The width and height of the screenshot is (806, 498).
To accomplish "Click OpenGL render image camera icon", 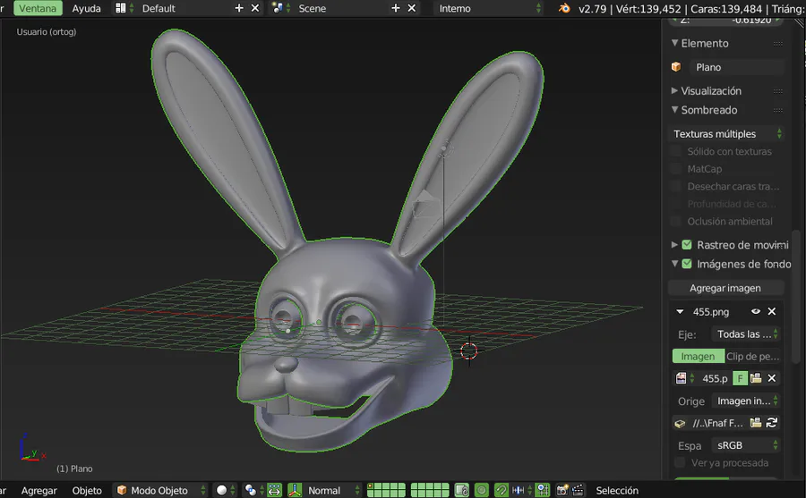I will click(x=562, y=490).
